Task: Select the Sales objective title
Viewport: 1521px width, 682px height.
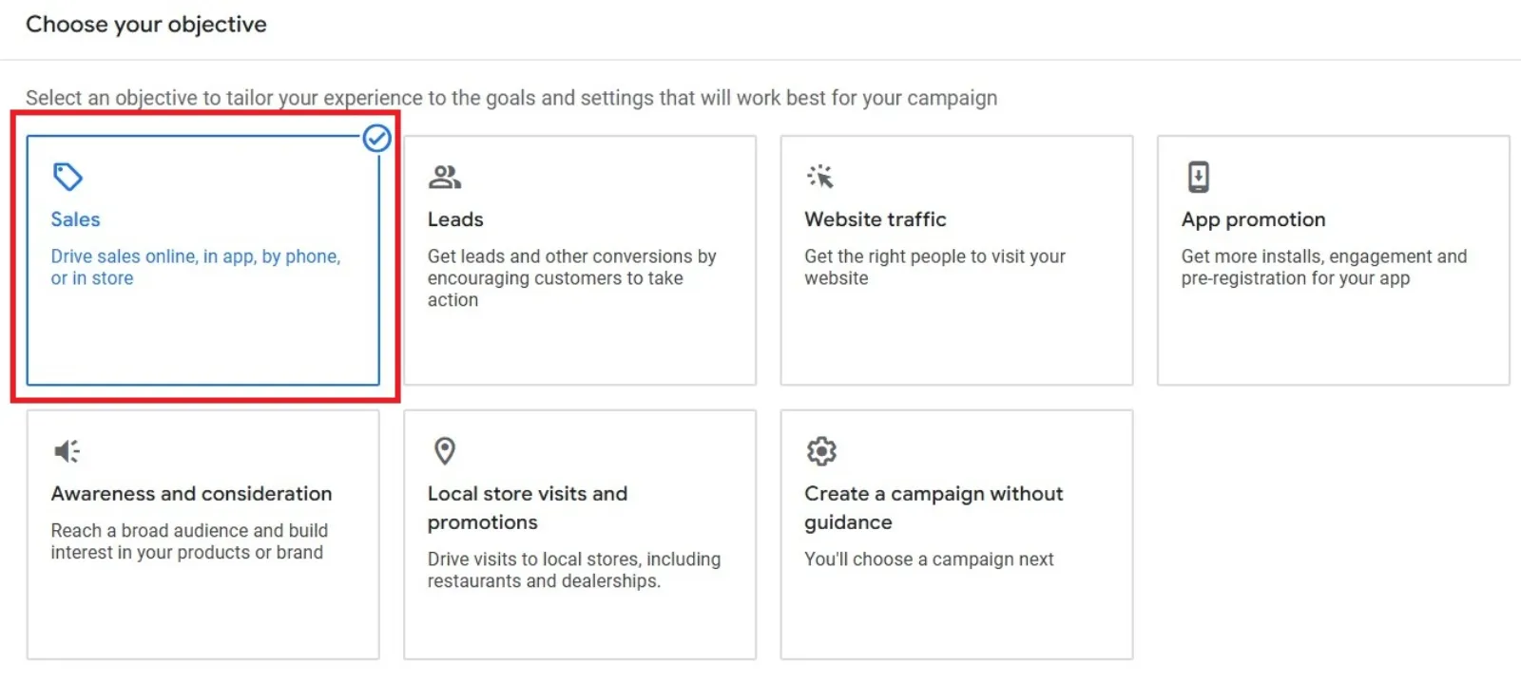Action: [75, 219]
